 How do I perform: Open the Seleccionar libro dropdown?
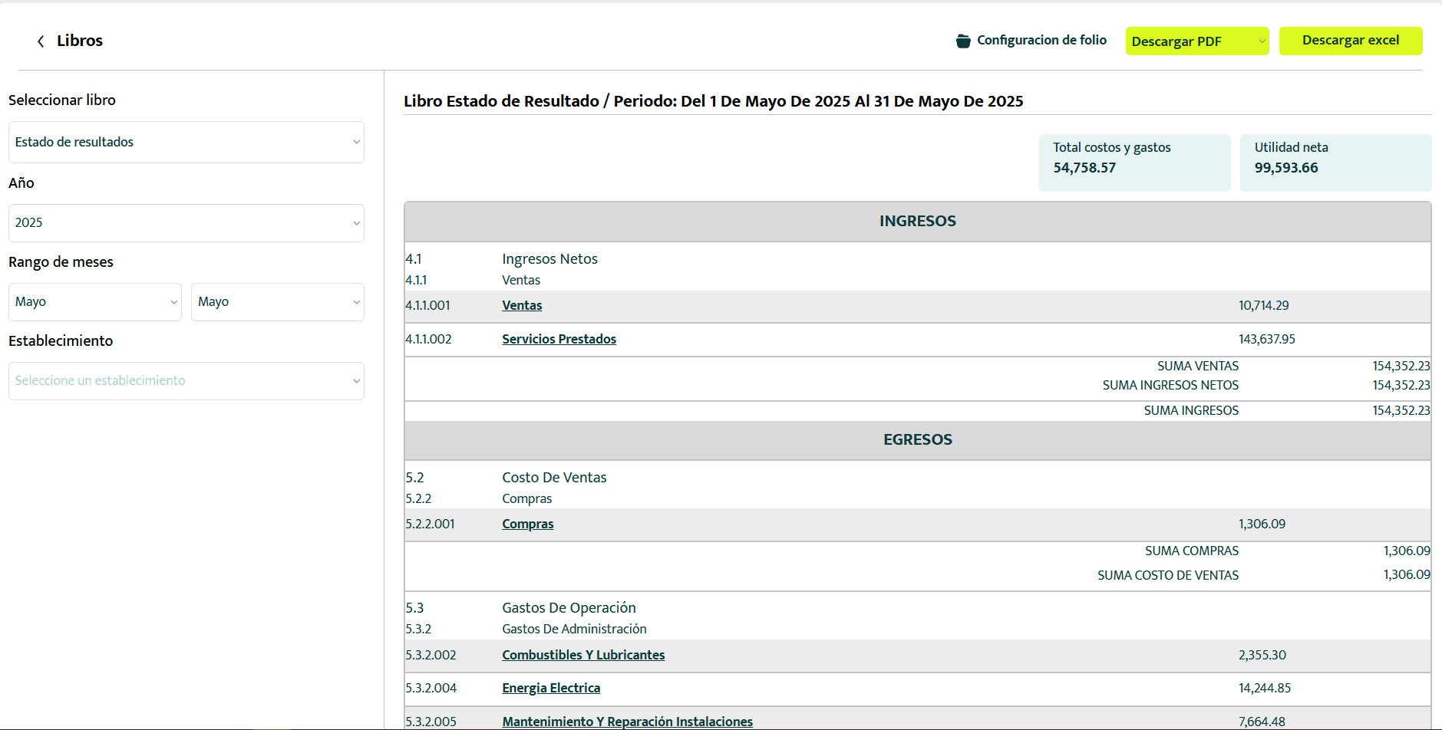coord(186,143)
